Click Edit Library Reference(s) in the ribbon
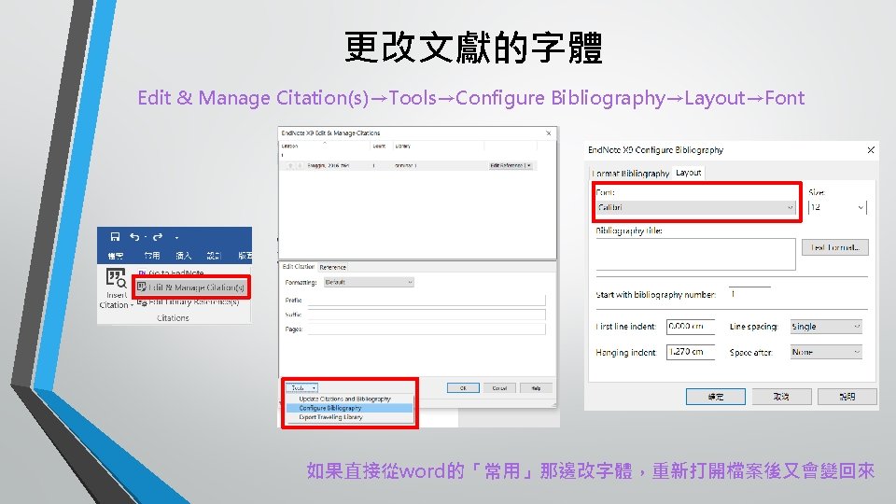The width and height of the screenshot is (896, 504). click(188, 301)
